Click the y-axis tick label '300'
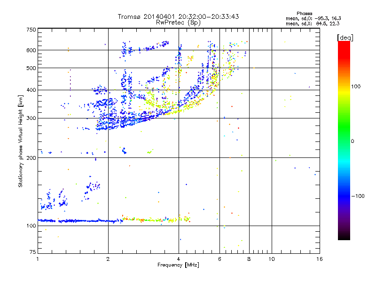 tap(31, 118)
